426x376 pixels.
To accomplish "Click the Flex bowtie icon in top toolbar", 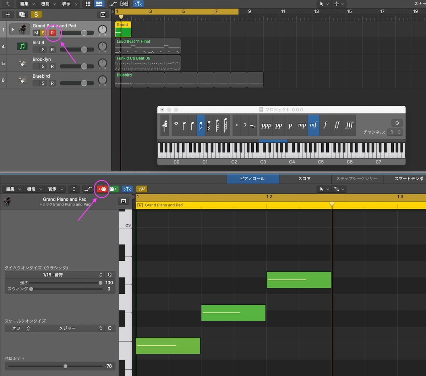I will pyautogui.click(x=124, y=4).
